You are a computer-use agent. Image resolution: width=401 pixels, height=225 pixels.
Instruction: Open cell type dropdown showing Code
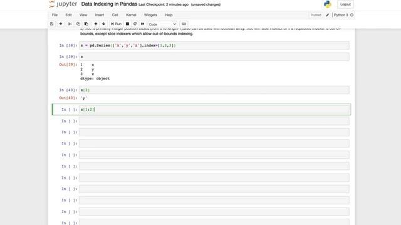pyautogui.click(x=162, y=24)
